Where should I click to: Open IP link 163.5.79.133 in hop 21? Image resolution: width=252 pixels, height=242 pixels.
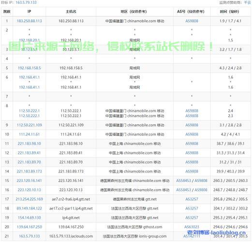tap(30, 236)
